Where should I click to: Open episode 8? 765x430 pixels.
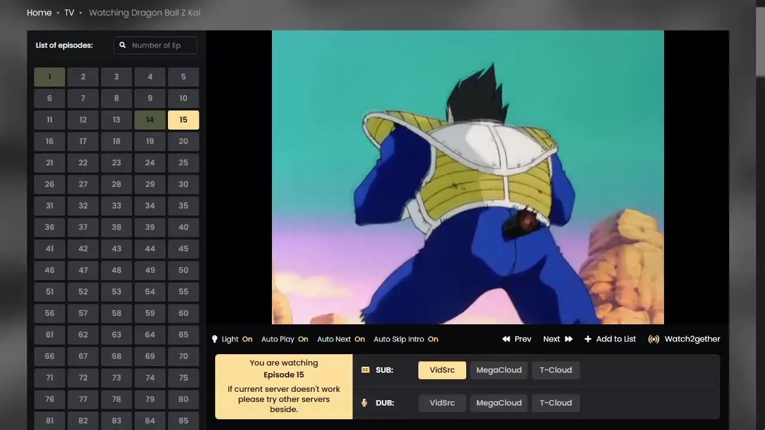click(x=117, y=99)
